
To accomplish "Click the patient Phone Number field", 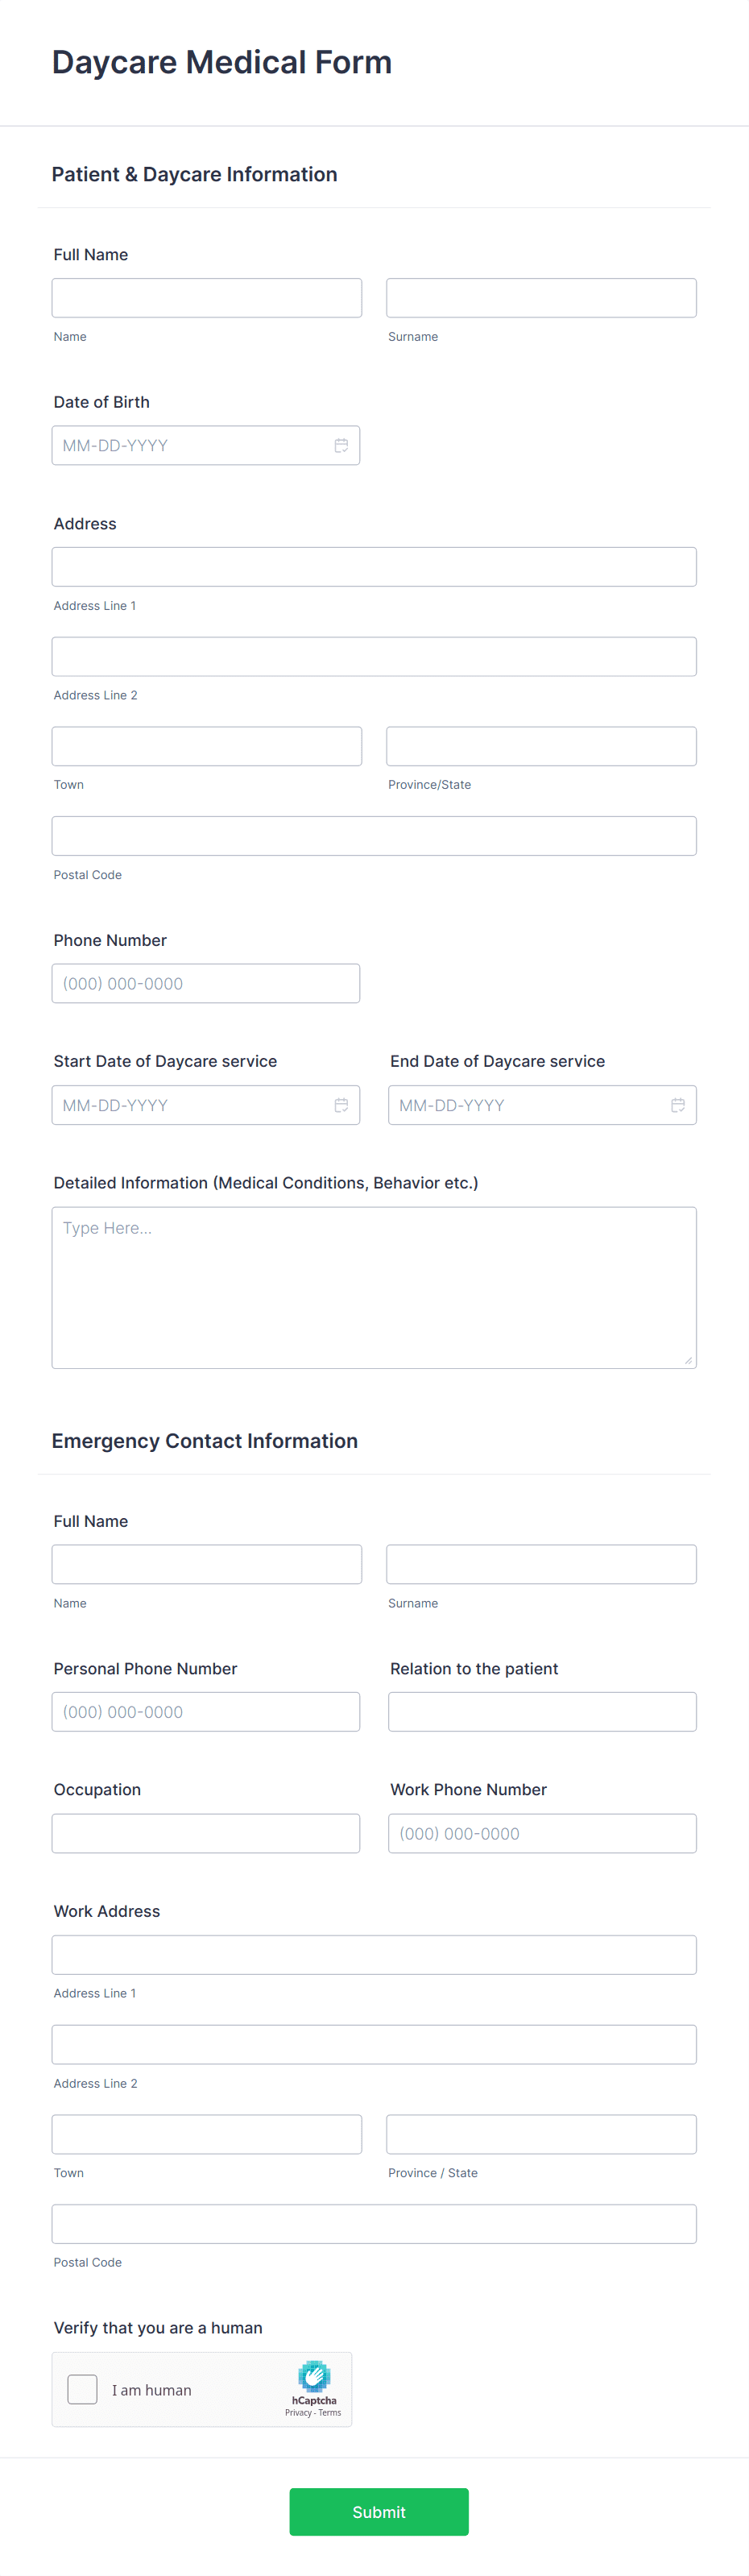I will [x=206, y=983].
